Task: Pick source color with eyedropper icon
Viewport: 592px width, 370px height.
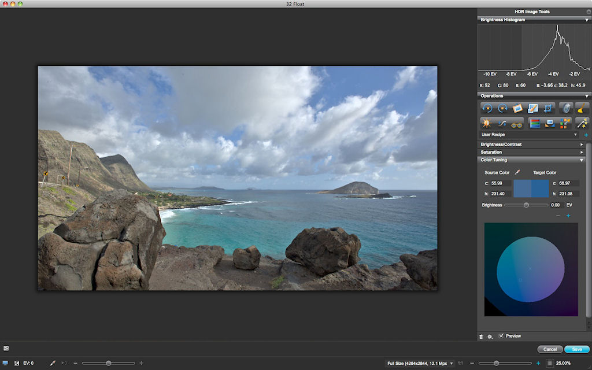Action: tap(518, 172)
